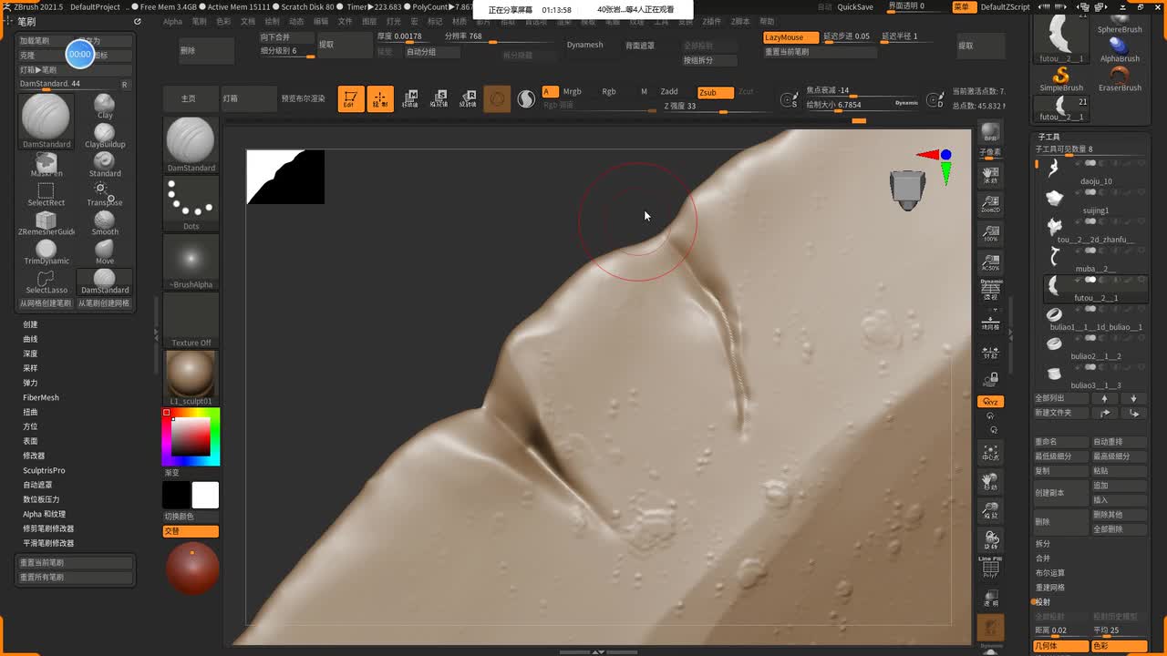Screen dimensions: 1167x656
Task: Open the BrushAlpha alpha picker
Action: (x=191, y=261)
